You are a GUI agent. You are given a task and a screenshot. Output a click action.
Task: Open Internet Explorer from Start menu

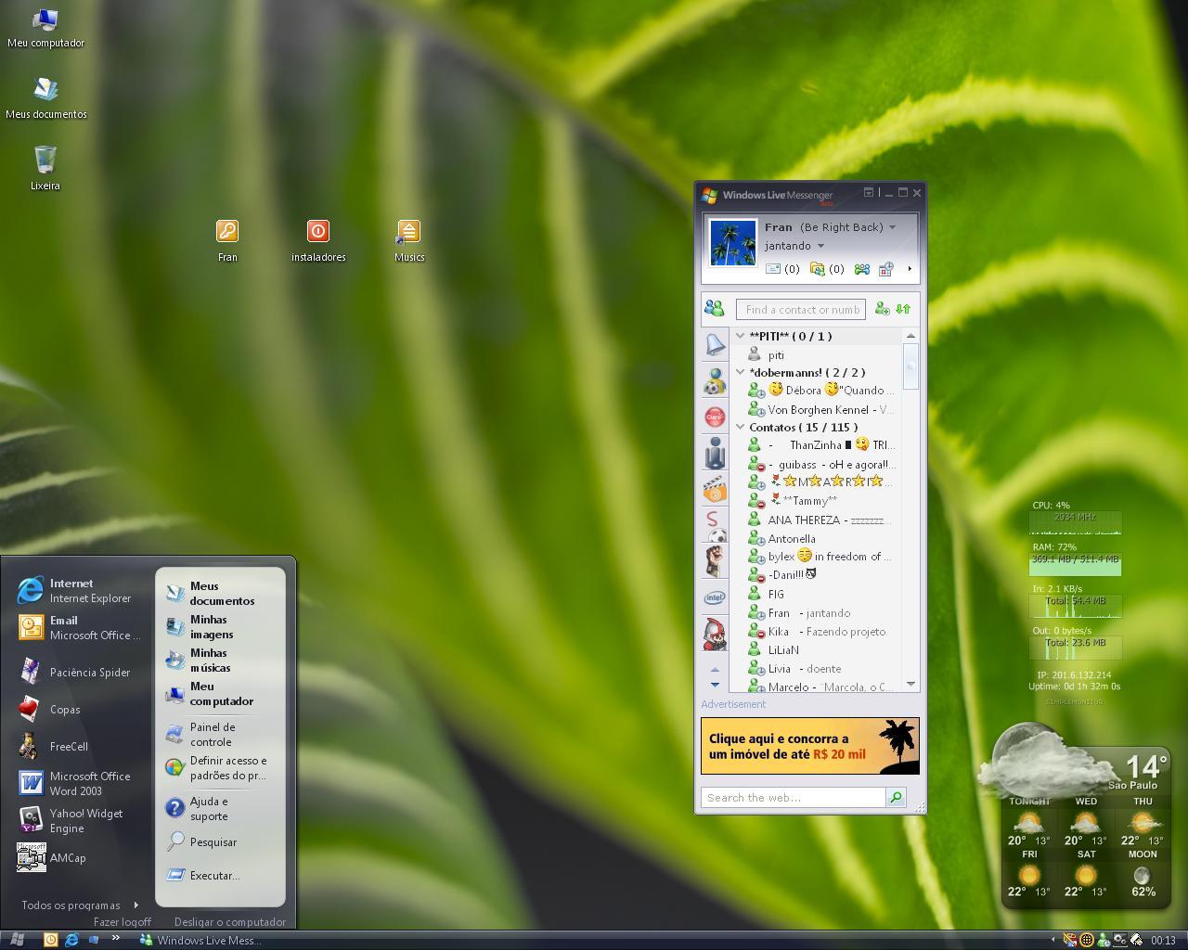click(x=78, y=591)
